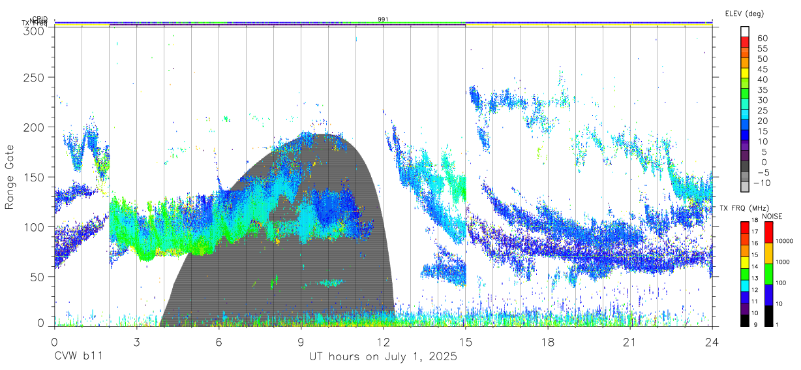Click the '300' tick on the Range Gate axis
Image resolution: width=801 pixels, height=370 pixels.
pos(35,31)
